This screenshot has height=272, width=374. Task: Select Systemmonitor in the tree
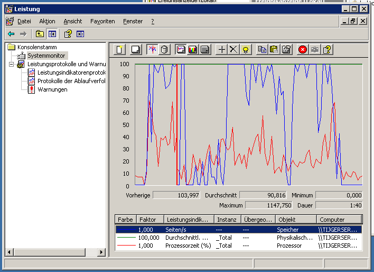click(46, 56)
